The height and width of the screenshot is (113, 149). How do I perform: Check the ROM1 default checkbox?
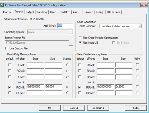[x=10, y=65]
